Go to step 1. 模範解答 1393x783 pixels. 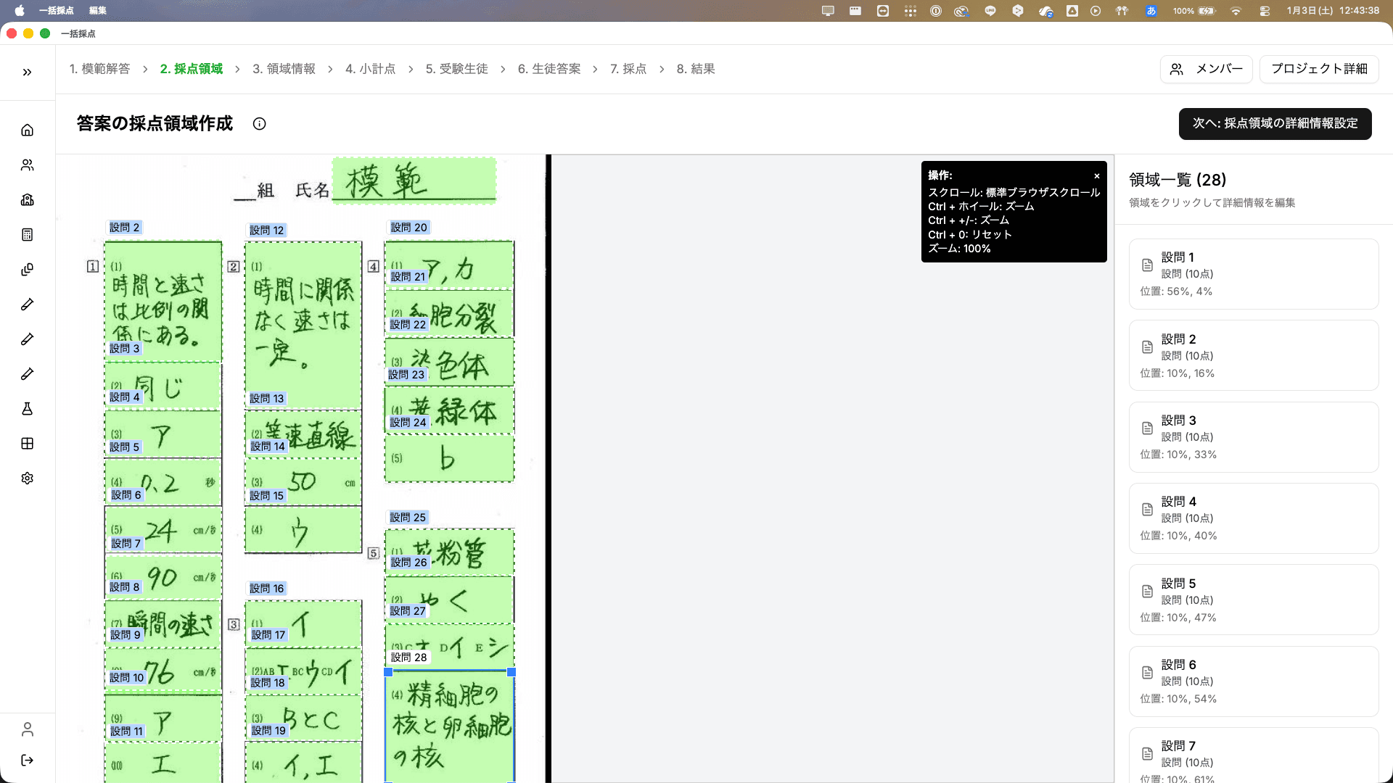(x=100, y=69)
